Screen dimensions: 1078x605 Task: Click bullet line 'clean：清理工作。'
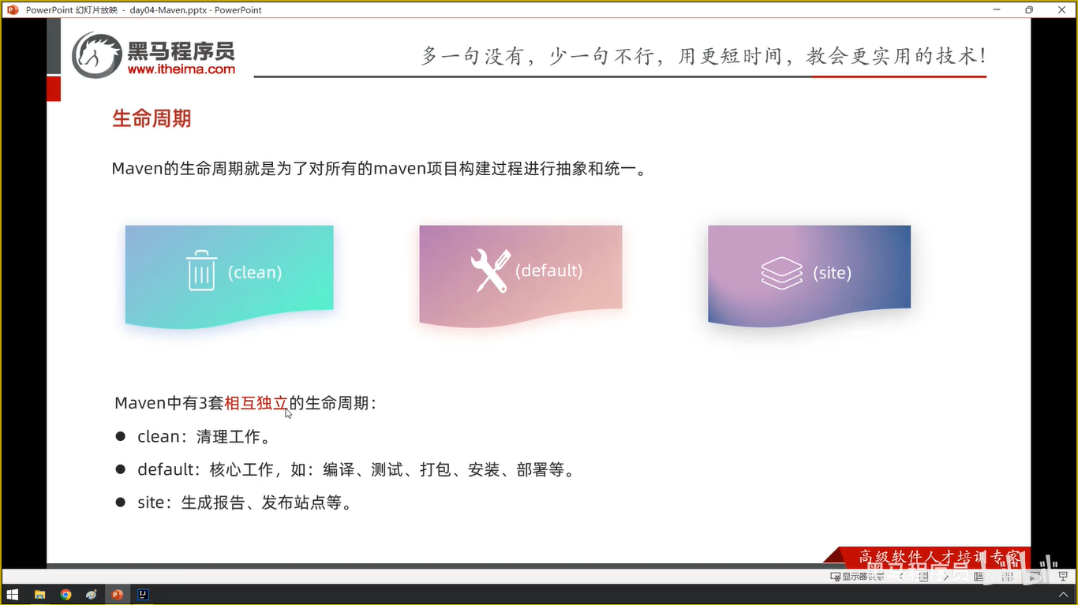click(204, 436)
